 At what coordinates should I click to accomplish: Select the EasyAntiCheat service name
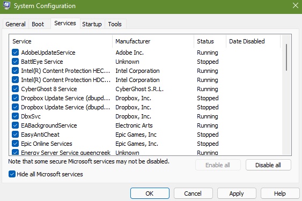coord(40,135)
